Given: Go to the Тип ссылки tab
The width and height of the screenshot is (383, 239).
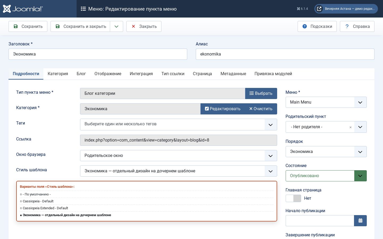Looking at the screenshot, I should [x=173, y=74].
